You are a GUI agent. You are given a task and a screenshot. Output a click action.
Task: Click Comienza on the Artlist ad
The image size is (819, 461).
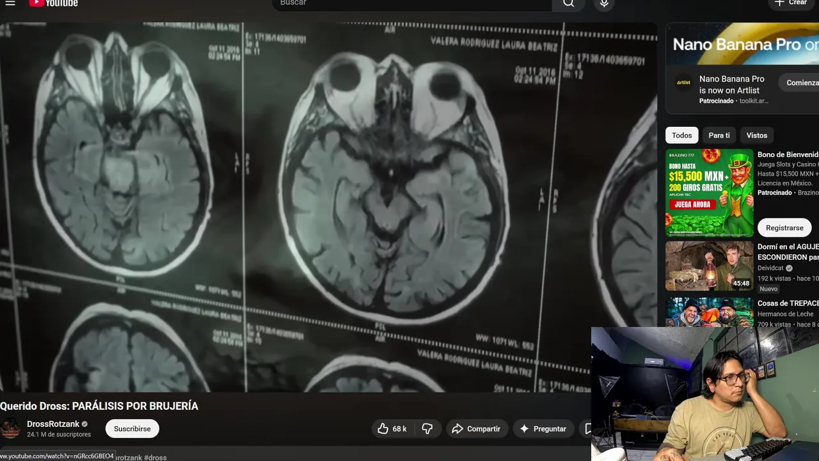[x=799, y=83]
